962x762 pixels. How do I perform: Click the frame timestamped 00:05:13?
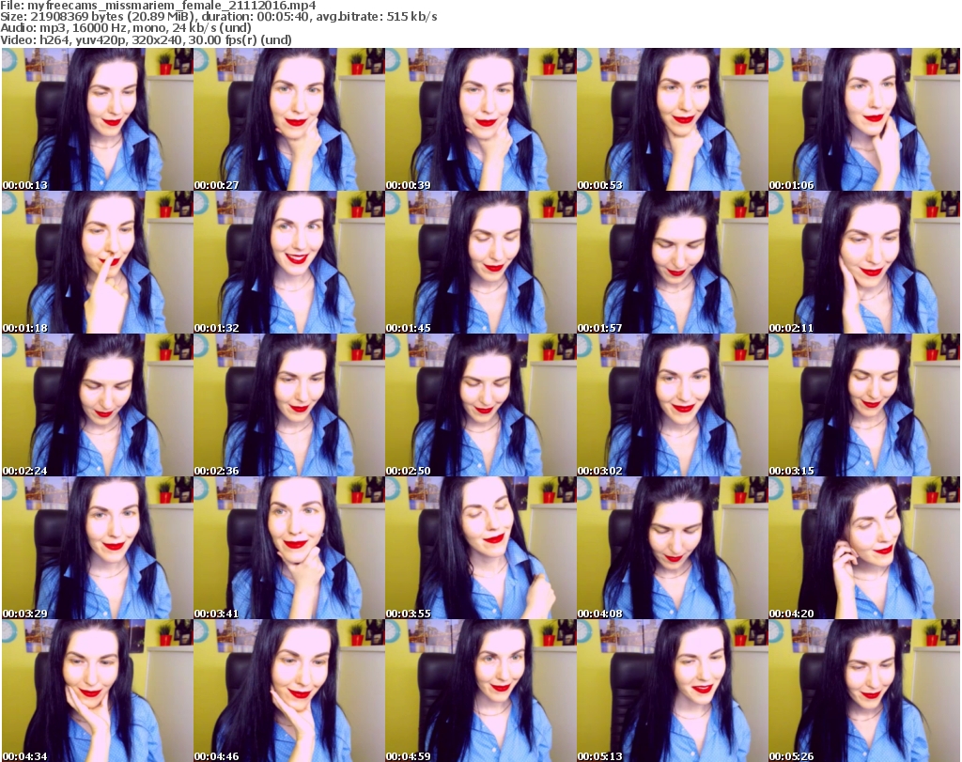click(672, 691)
